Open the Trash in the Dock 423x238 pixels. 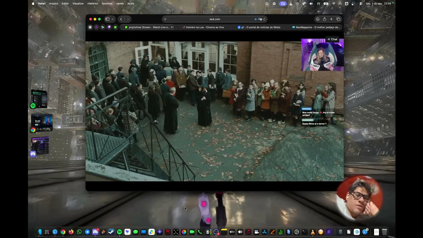(384, 232)
